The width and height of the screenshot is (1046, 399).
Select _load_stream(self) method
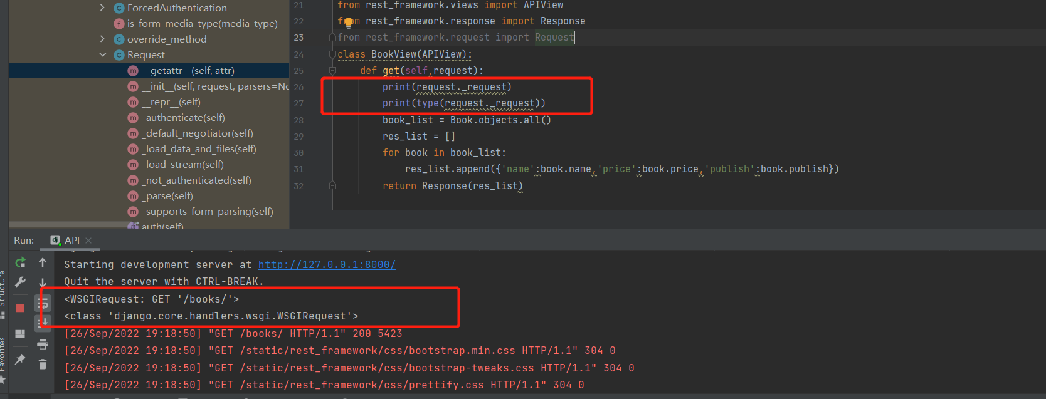pos(182,164)
